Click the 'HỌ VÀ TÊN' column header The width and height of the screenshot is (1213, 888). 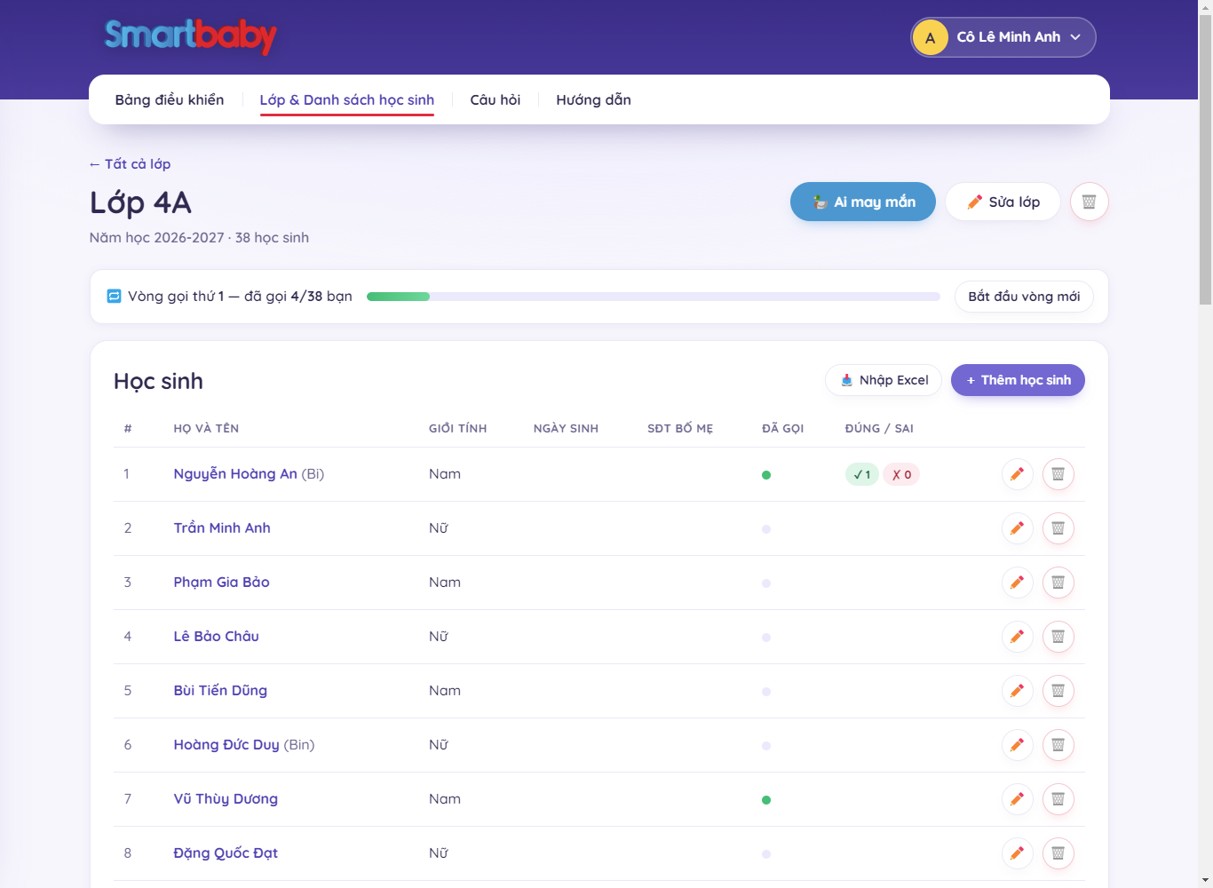point(206,428)
